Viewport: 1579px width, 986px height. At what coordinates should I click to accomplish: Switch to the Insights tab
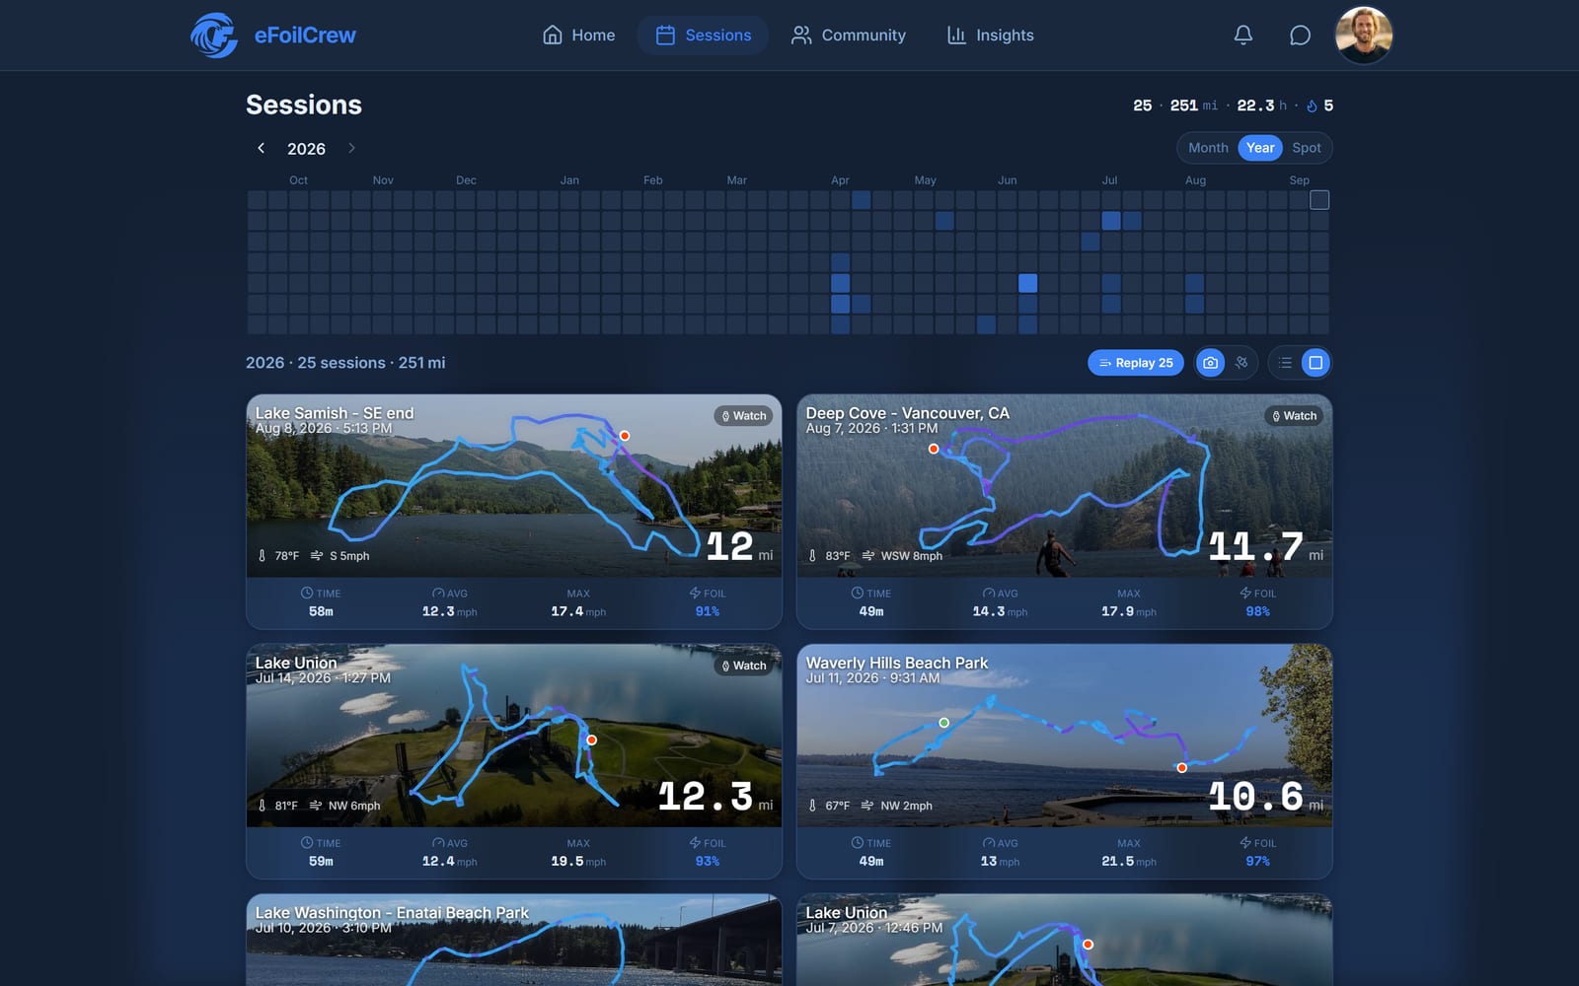click(x=990, y=35)
